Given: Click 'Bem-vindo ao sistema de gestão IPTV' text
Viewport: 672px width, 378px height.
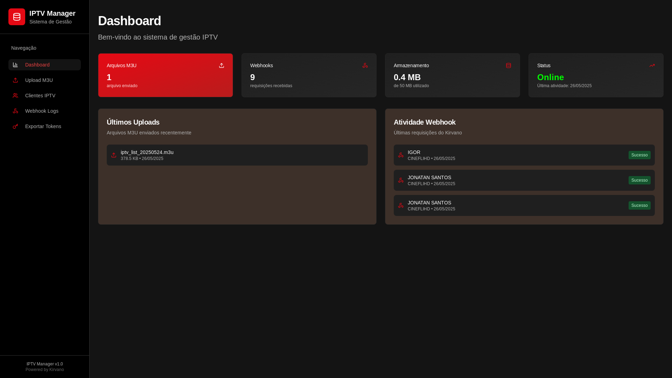Looking at the screenshot, I should tap(158, 37).
